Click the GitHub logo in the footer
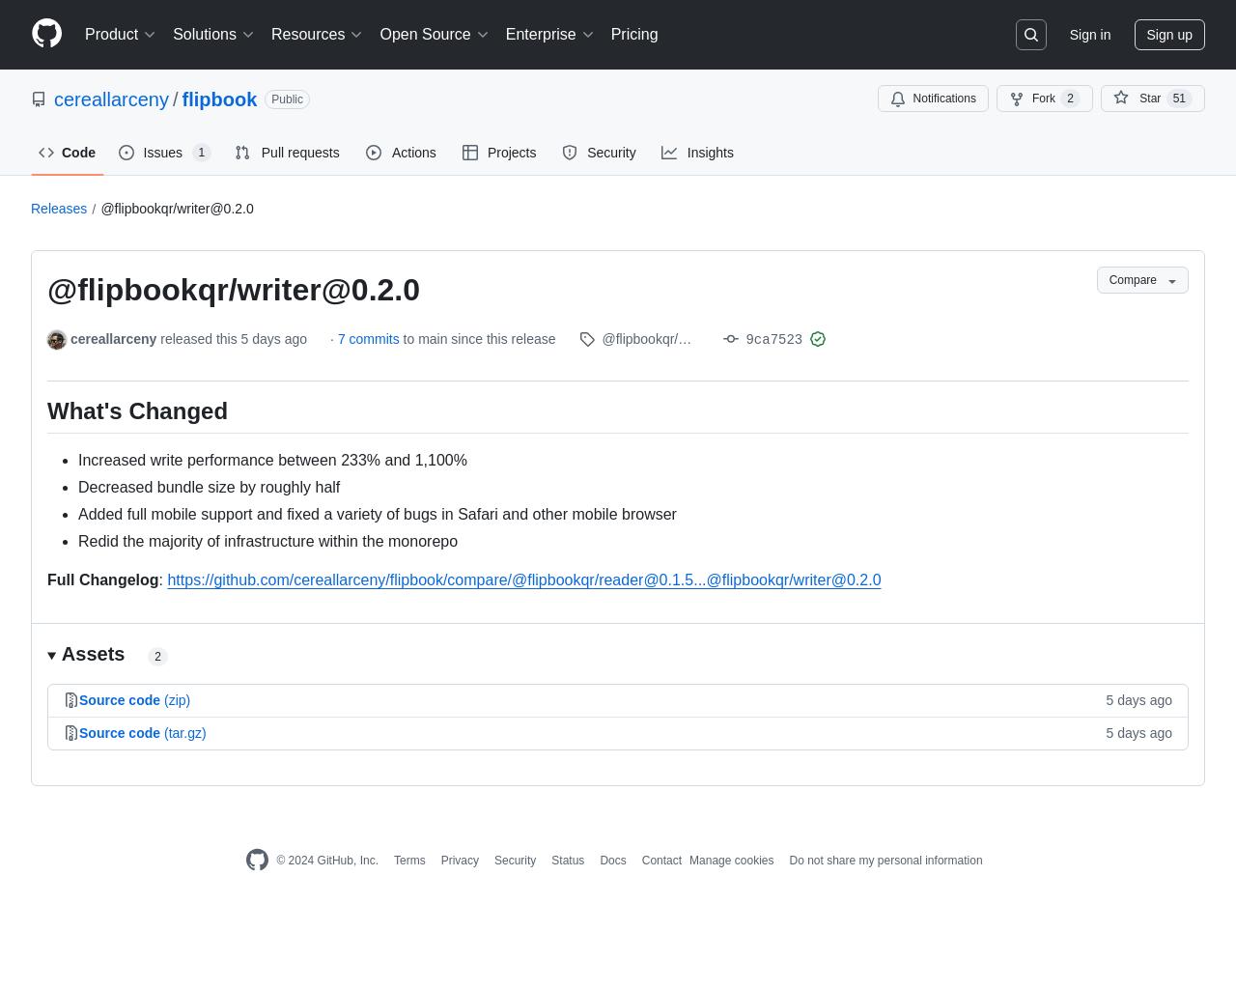The image size is (1236, 989). [x=257, y=860]
